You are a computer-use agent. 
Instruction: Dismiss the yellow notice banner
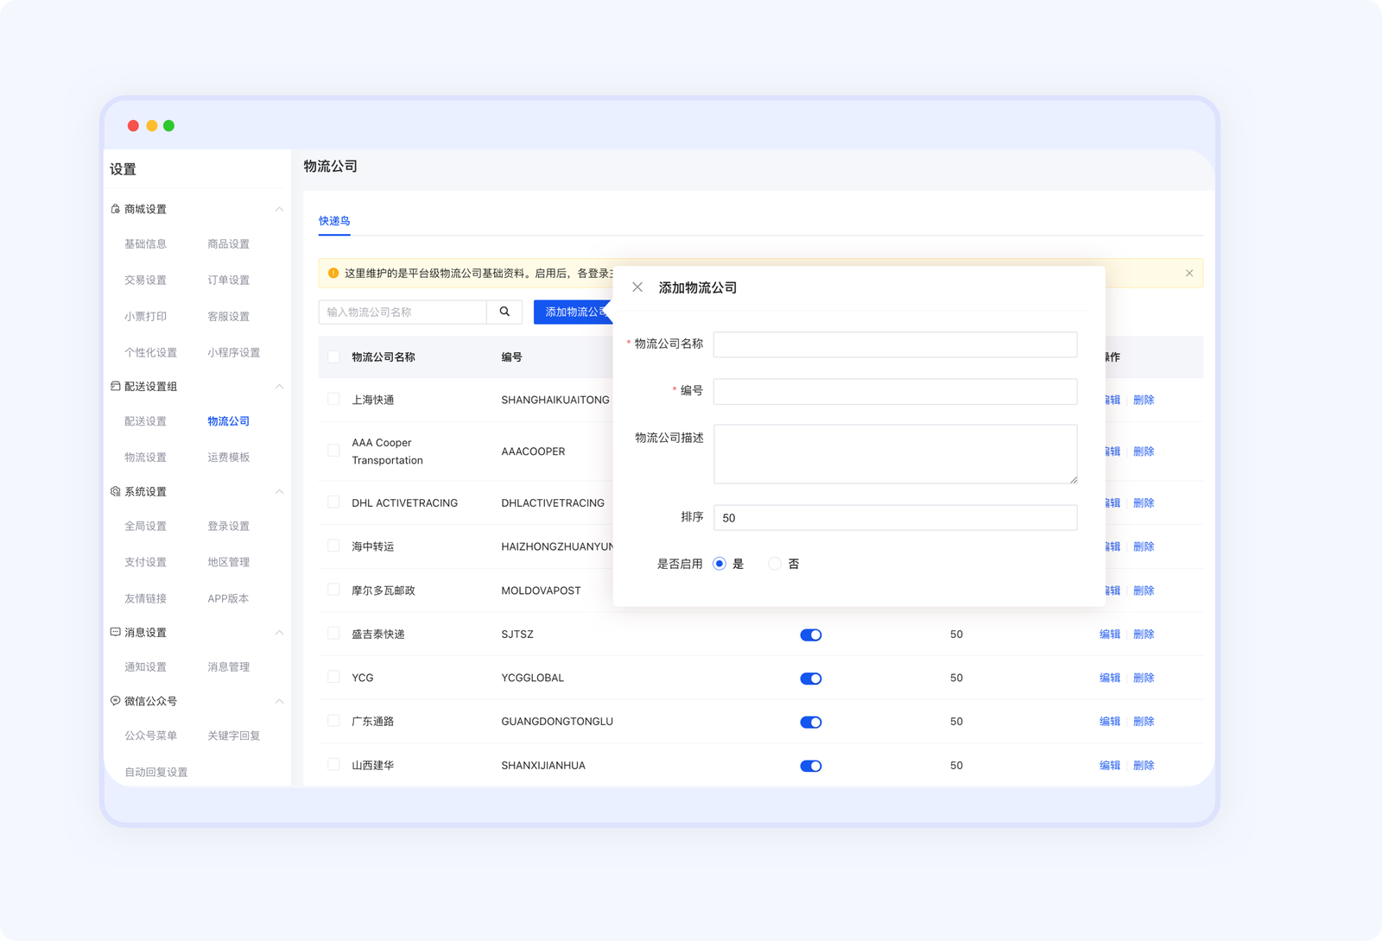[x=1189, y=274]
